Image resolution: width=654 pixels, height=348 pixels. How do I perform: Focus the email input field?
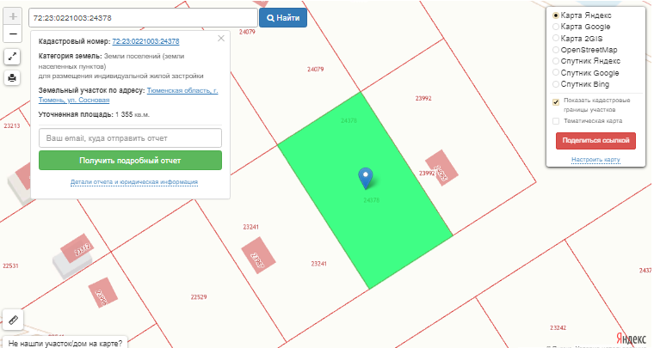pos(130,137)
